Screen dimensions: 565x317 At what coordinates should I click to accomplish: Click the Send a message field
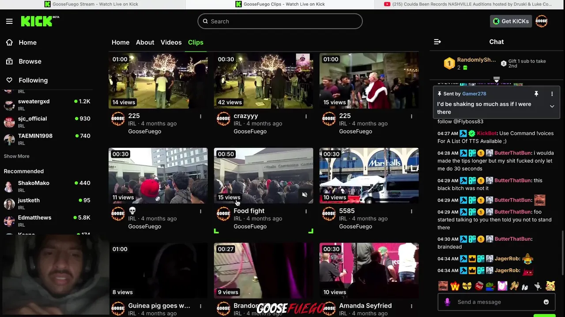click(497, 302)
